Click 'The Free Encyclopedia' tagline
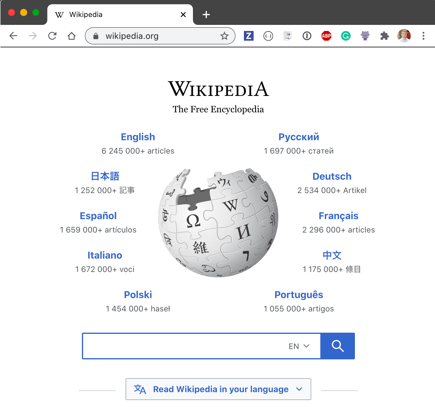The width and height of the screenshot is (435, 414). [218, 109]
